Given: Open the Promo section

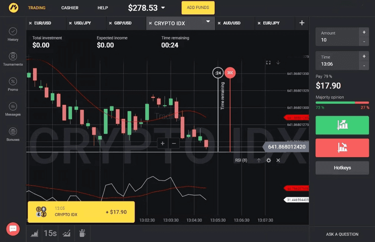Looking at the screenshot, I should tap(13, 84).
